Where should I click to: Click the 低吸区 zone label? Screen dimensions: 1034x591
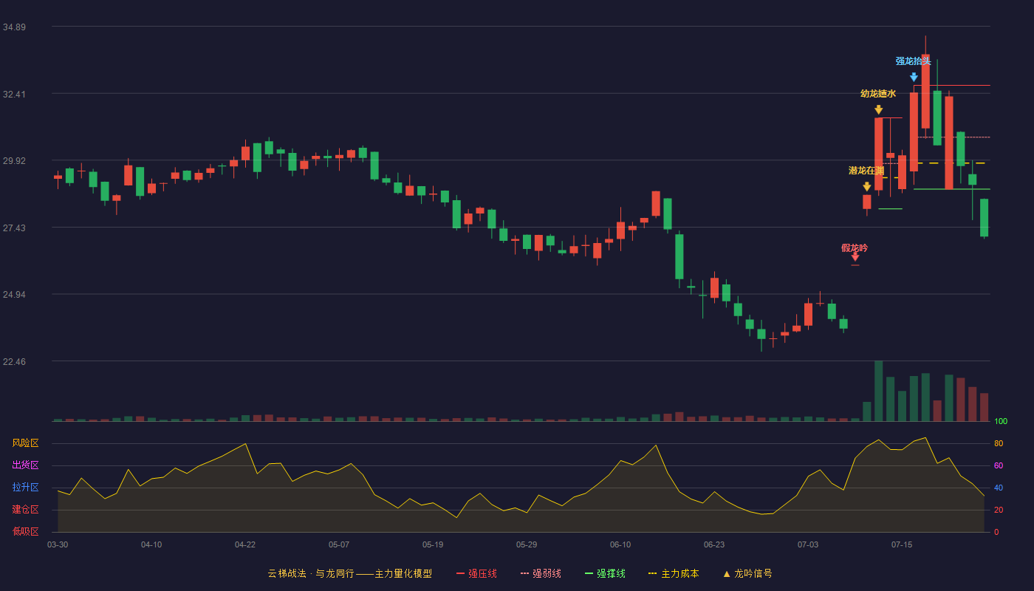[x=25, y=531]
